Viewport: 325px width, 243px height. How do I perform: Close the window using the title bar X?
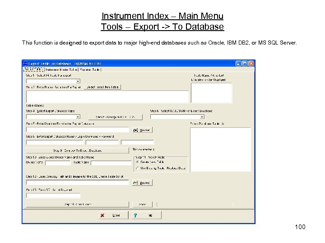pyautogui.click(x=251, y=63)
